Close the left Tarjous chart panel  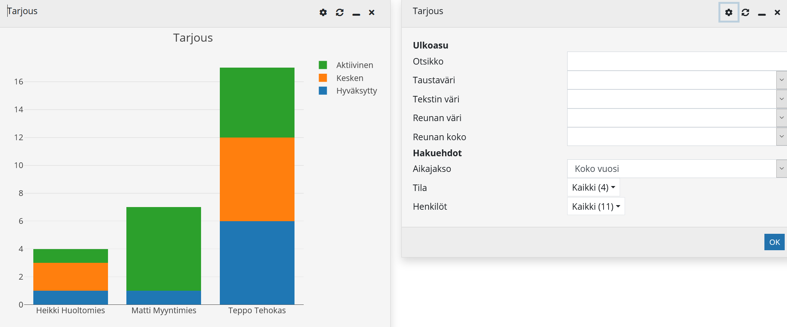click(371, 13)
